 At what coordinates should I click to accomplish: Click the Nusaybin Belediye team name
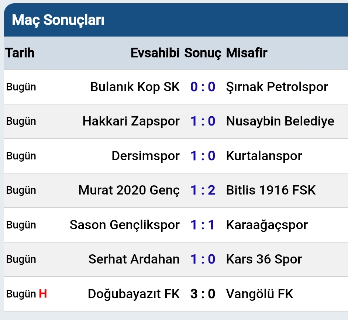(x=280, y=121)
